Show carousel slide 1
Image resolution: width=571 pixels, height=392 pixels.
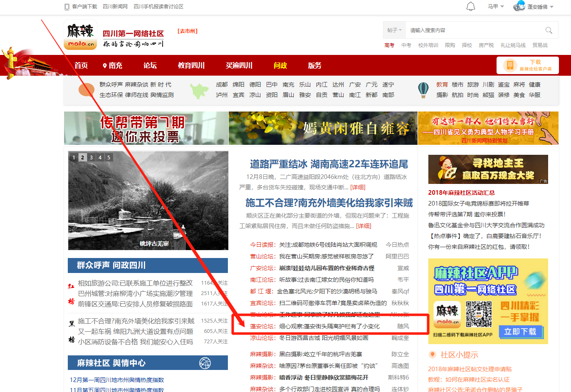74,157
